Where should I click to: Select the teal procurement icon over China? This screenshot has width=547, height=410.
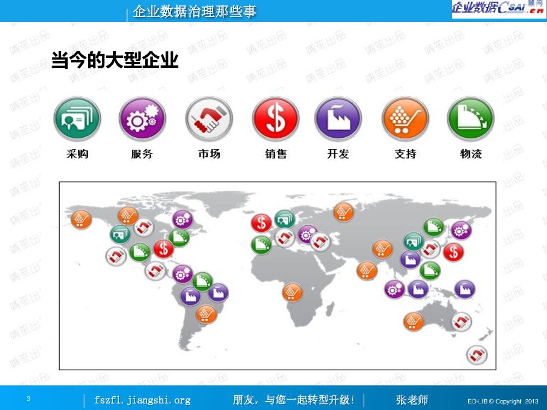point(414,242)
